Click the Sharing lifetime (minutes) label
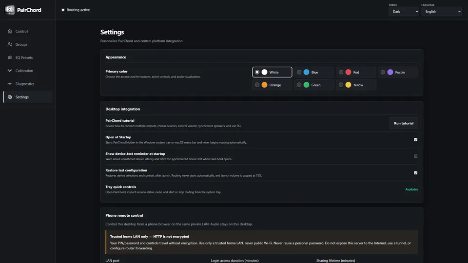The height and width of the screenshot is (263, 468). tap(336, 261)
